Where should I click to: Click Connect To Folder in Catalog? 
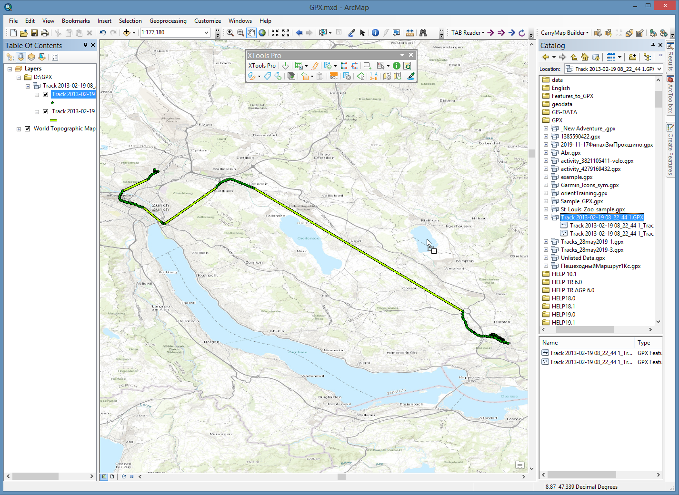click(632, 57)
